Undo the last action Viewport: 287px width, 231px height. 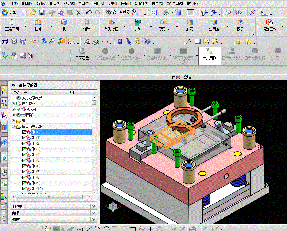(x=89, y=12)
